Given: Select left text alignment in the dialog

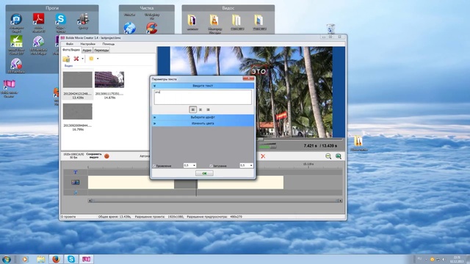Looking at the screenshot, I should (192, 109).
